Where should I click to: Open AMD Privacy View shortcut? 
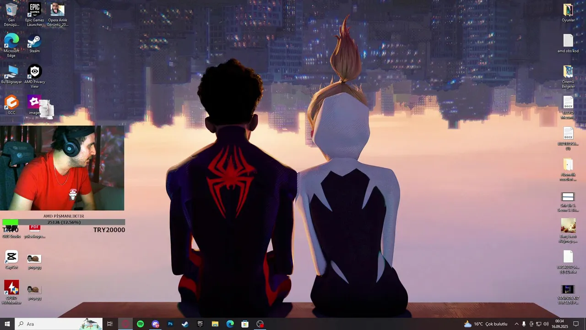34,77
